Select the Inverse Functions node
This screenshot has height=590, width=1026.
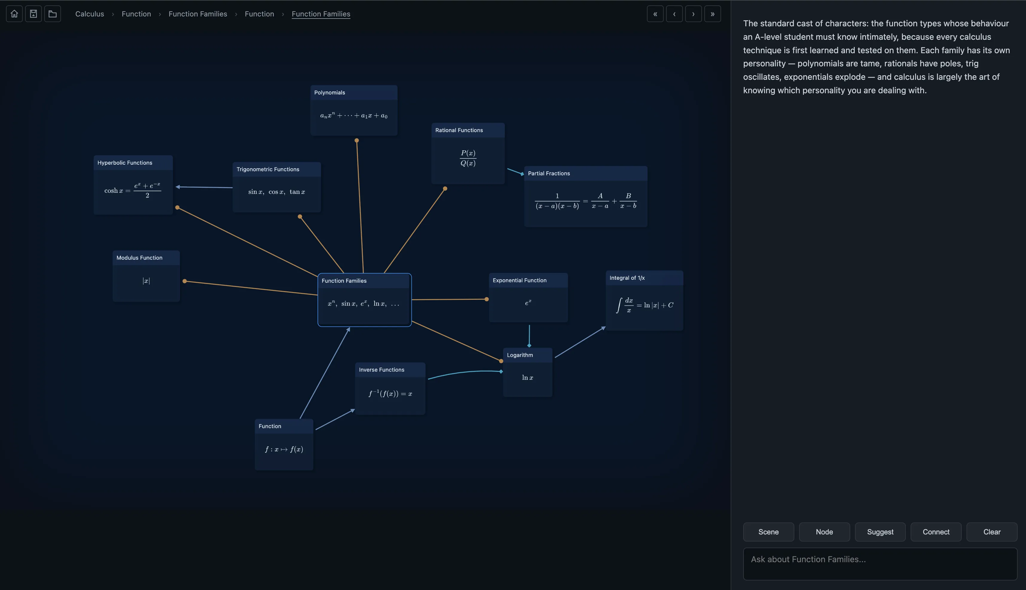(390, 388)
